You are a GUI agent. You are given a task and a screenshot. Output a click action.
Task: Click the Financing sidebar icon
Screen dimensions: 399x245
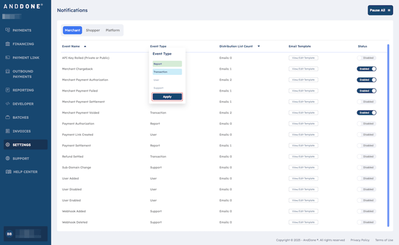tap(8, 44)
